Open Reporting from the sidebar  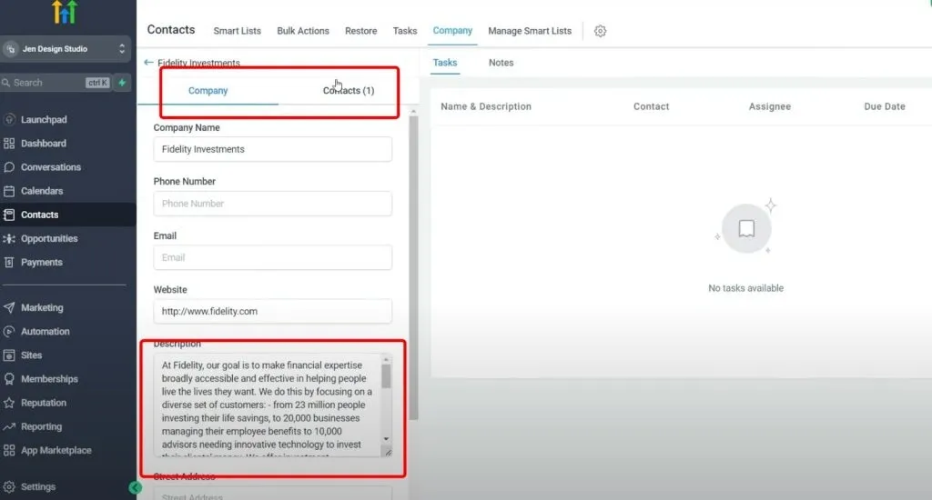(41, 426)
